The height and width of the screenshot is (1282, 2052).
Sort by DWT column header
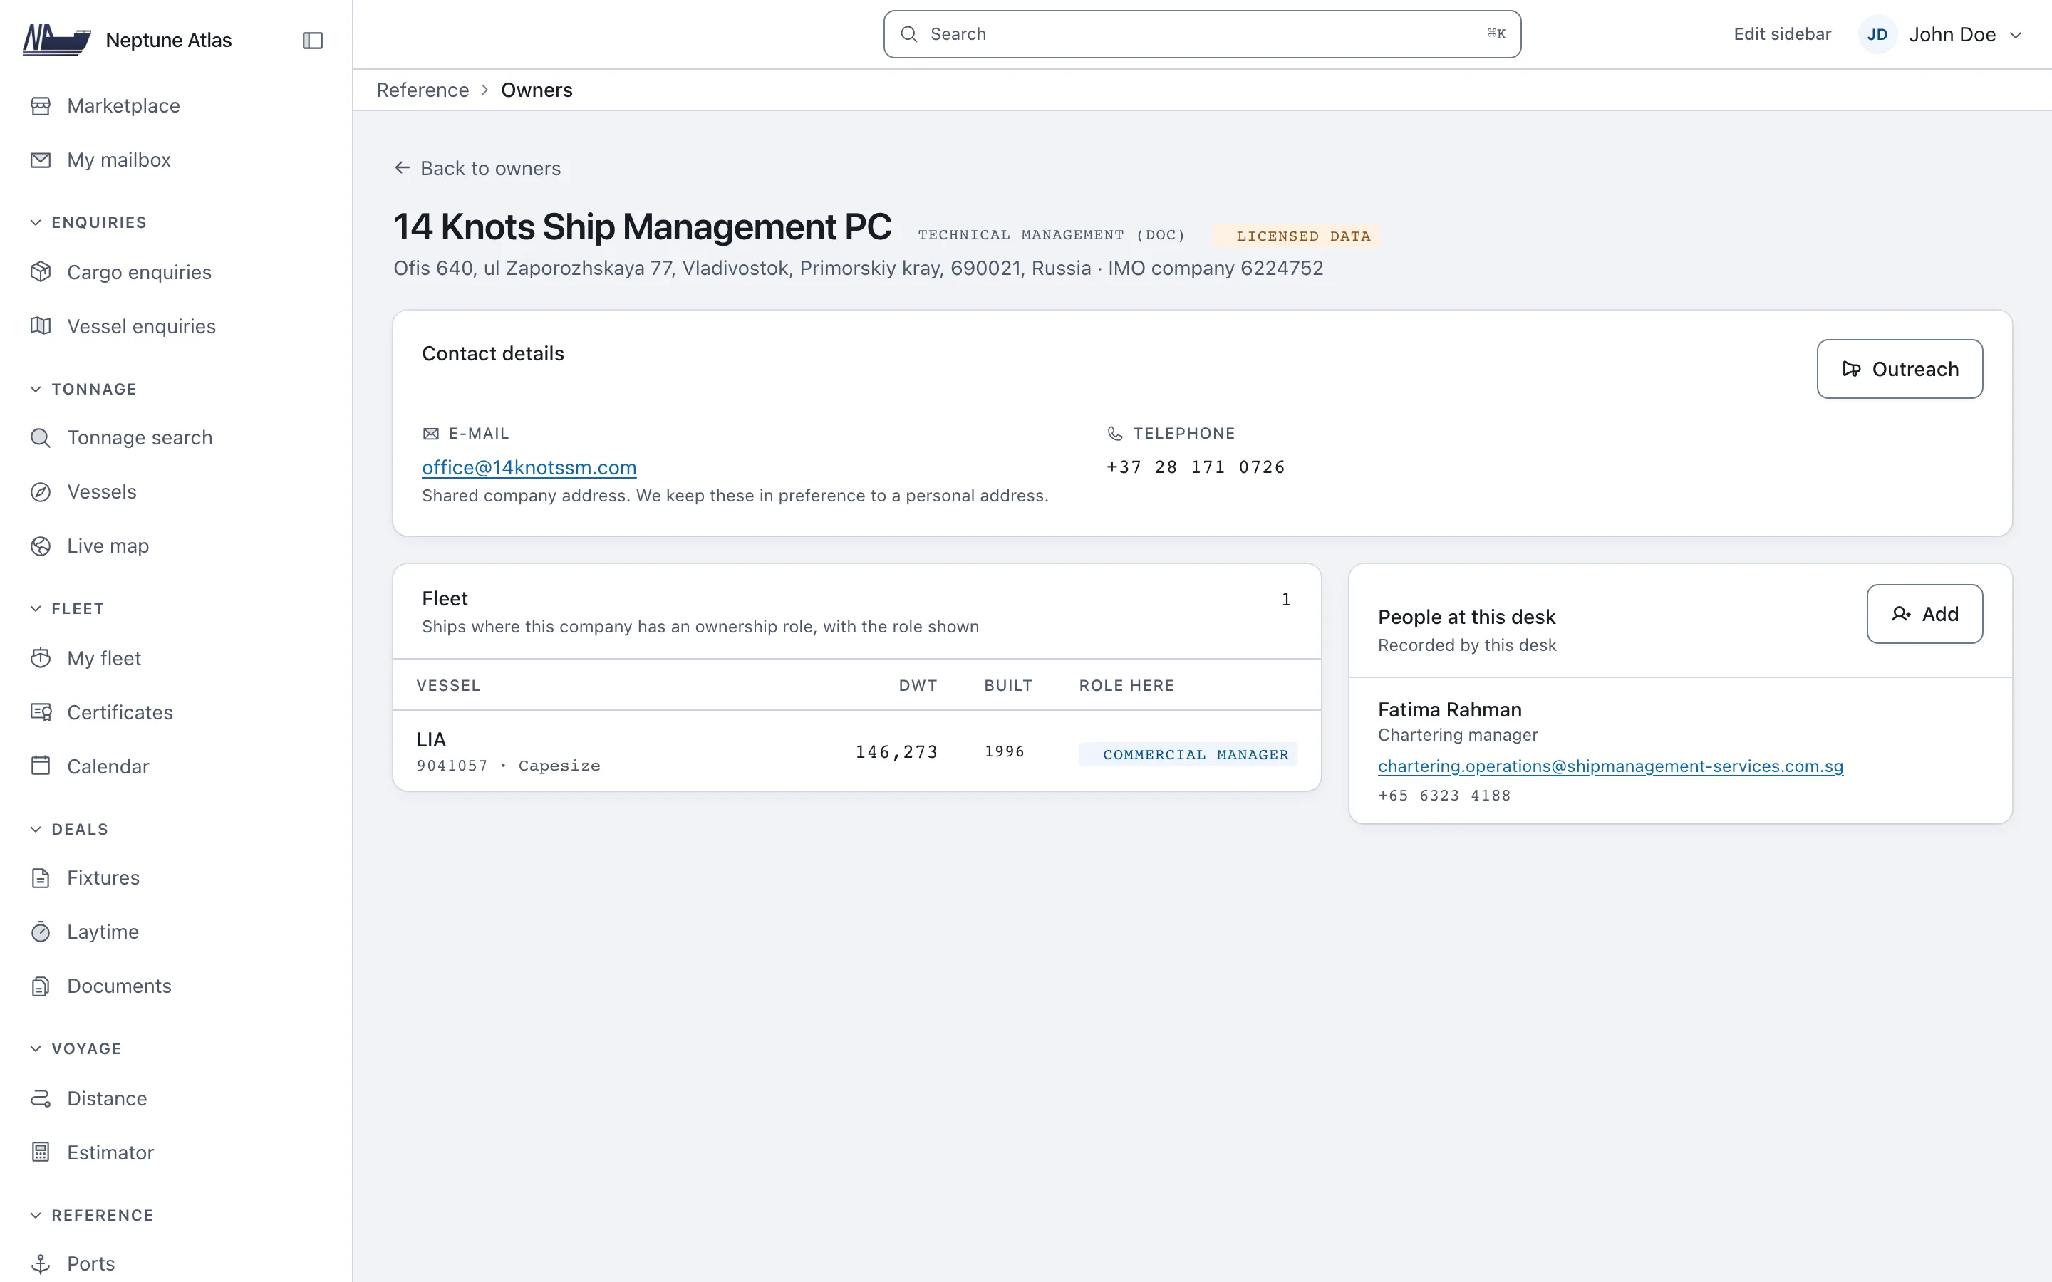[x=918, y=685]
